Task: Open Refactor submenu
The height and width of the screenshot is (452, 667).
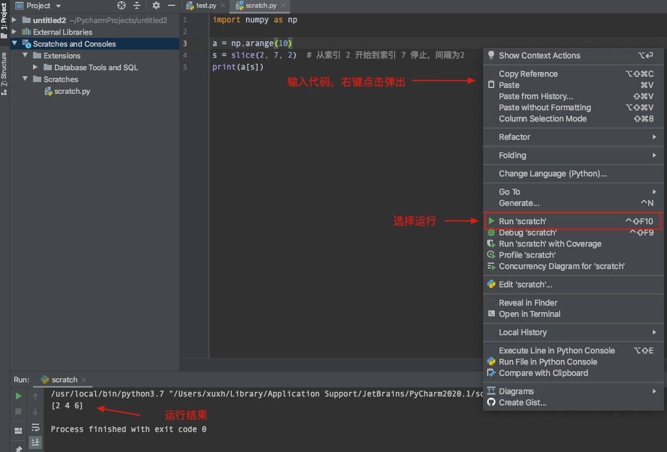Action: 573,137
